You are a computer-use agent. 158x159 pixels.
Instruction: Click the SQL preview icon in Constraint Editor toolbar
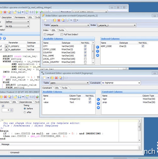click(x=61, y=78)
